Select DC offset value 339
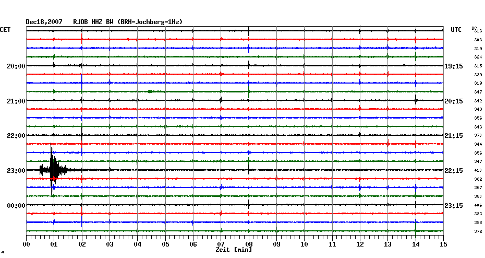The height and width of the screenshot is (258, 485). (x=478, y=75)
